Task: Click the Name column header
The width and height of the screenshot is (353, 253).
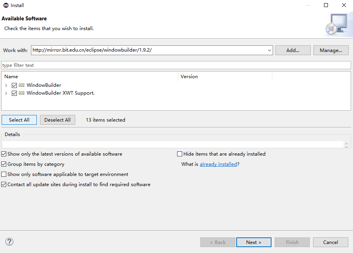Action: pyautogui.click(x=90, y=77)
